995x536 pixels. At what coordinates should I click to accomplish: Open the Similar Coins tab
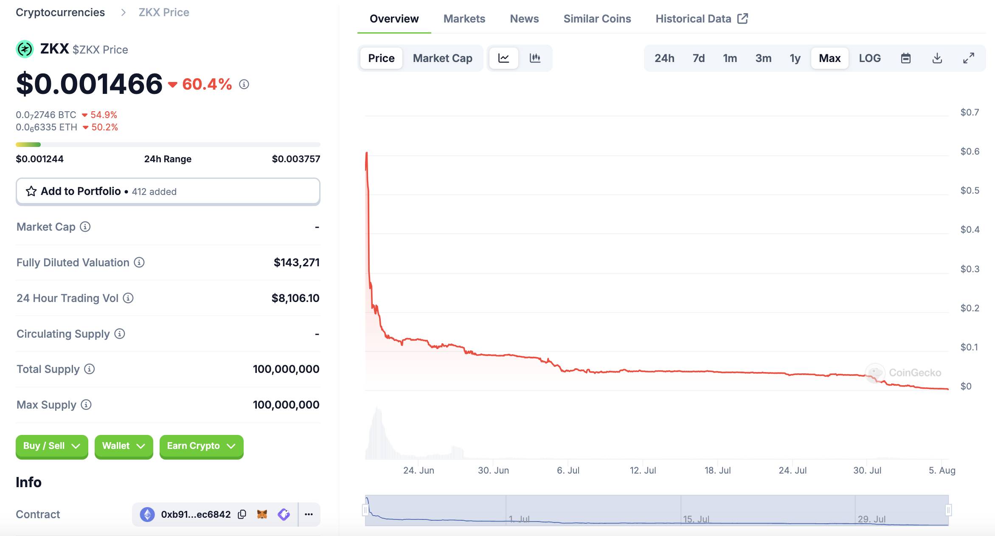597,19
